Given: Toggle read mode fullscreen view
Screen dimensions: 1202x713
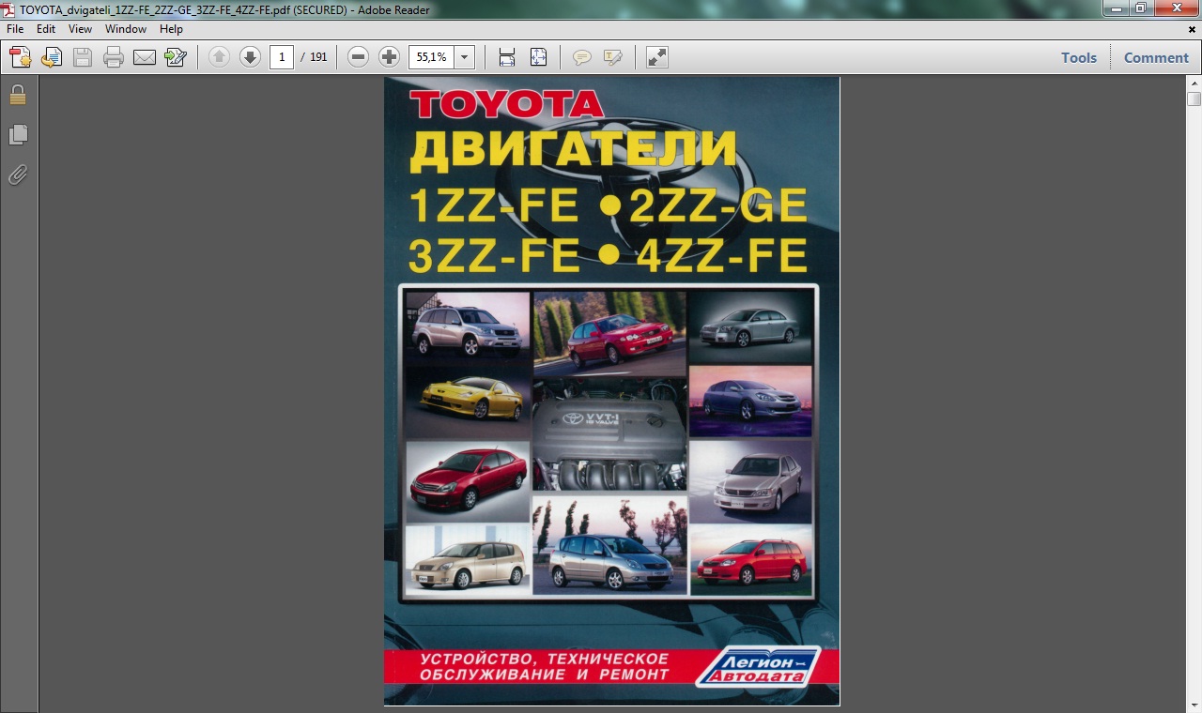Looking at the screenshot, I should click(x=657, y=57).
